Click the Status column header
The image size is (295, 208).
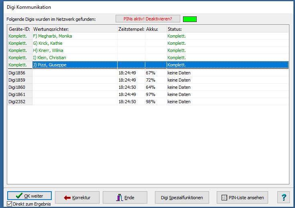227,29
